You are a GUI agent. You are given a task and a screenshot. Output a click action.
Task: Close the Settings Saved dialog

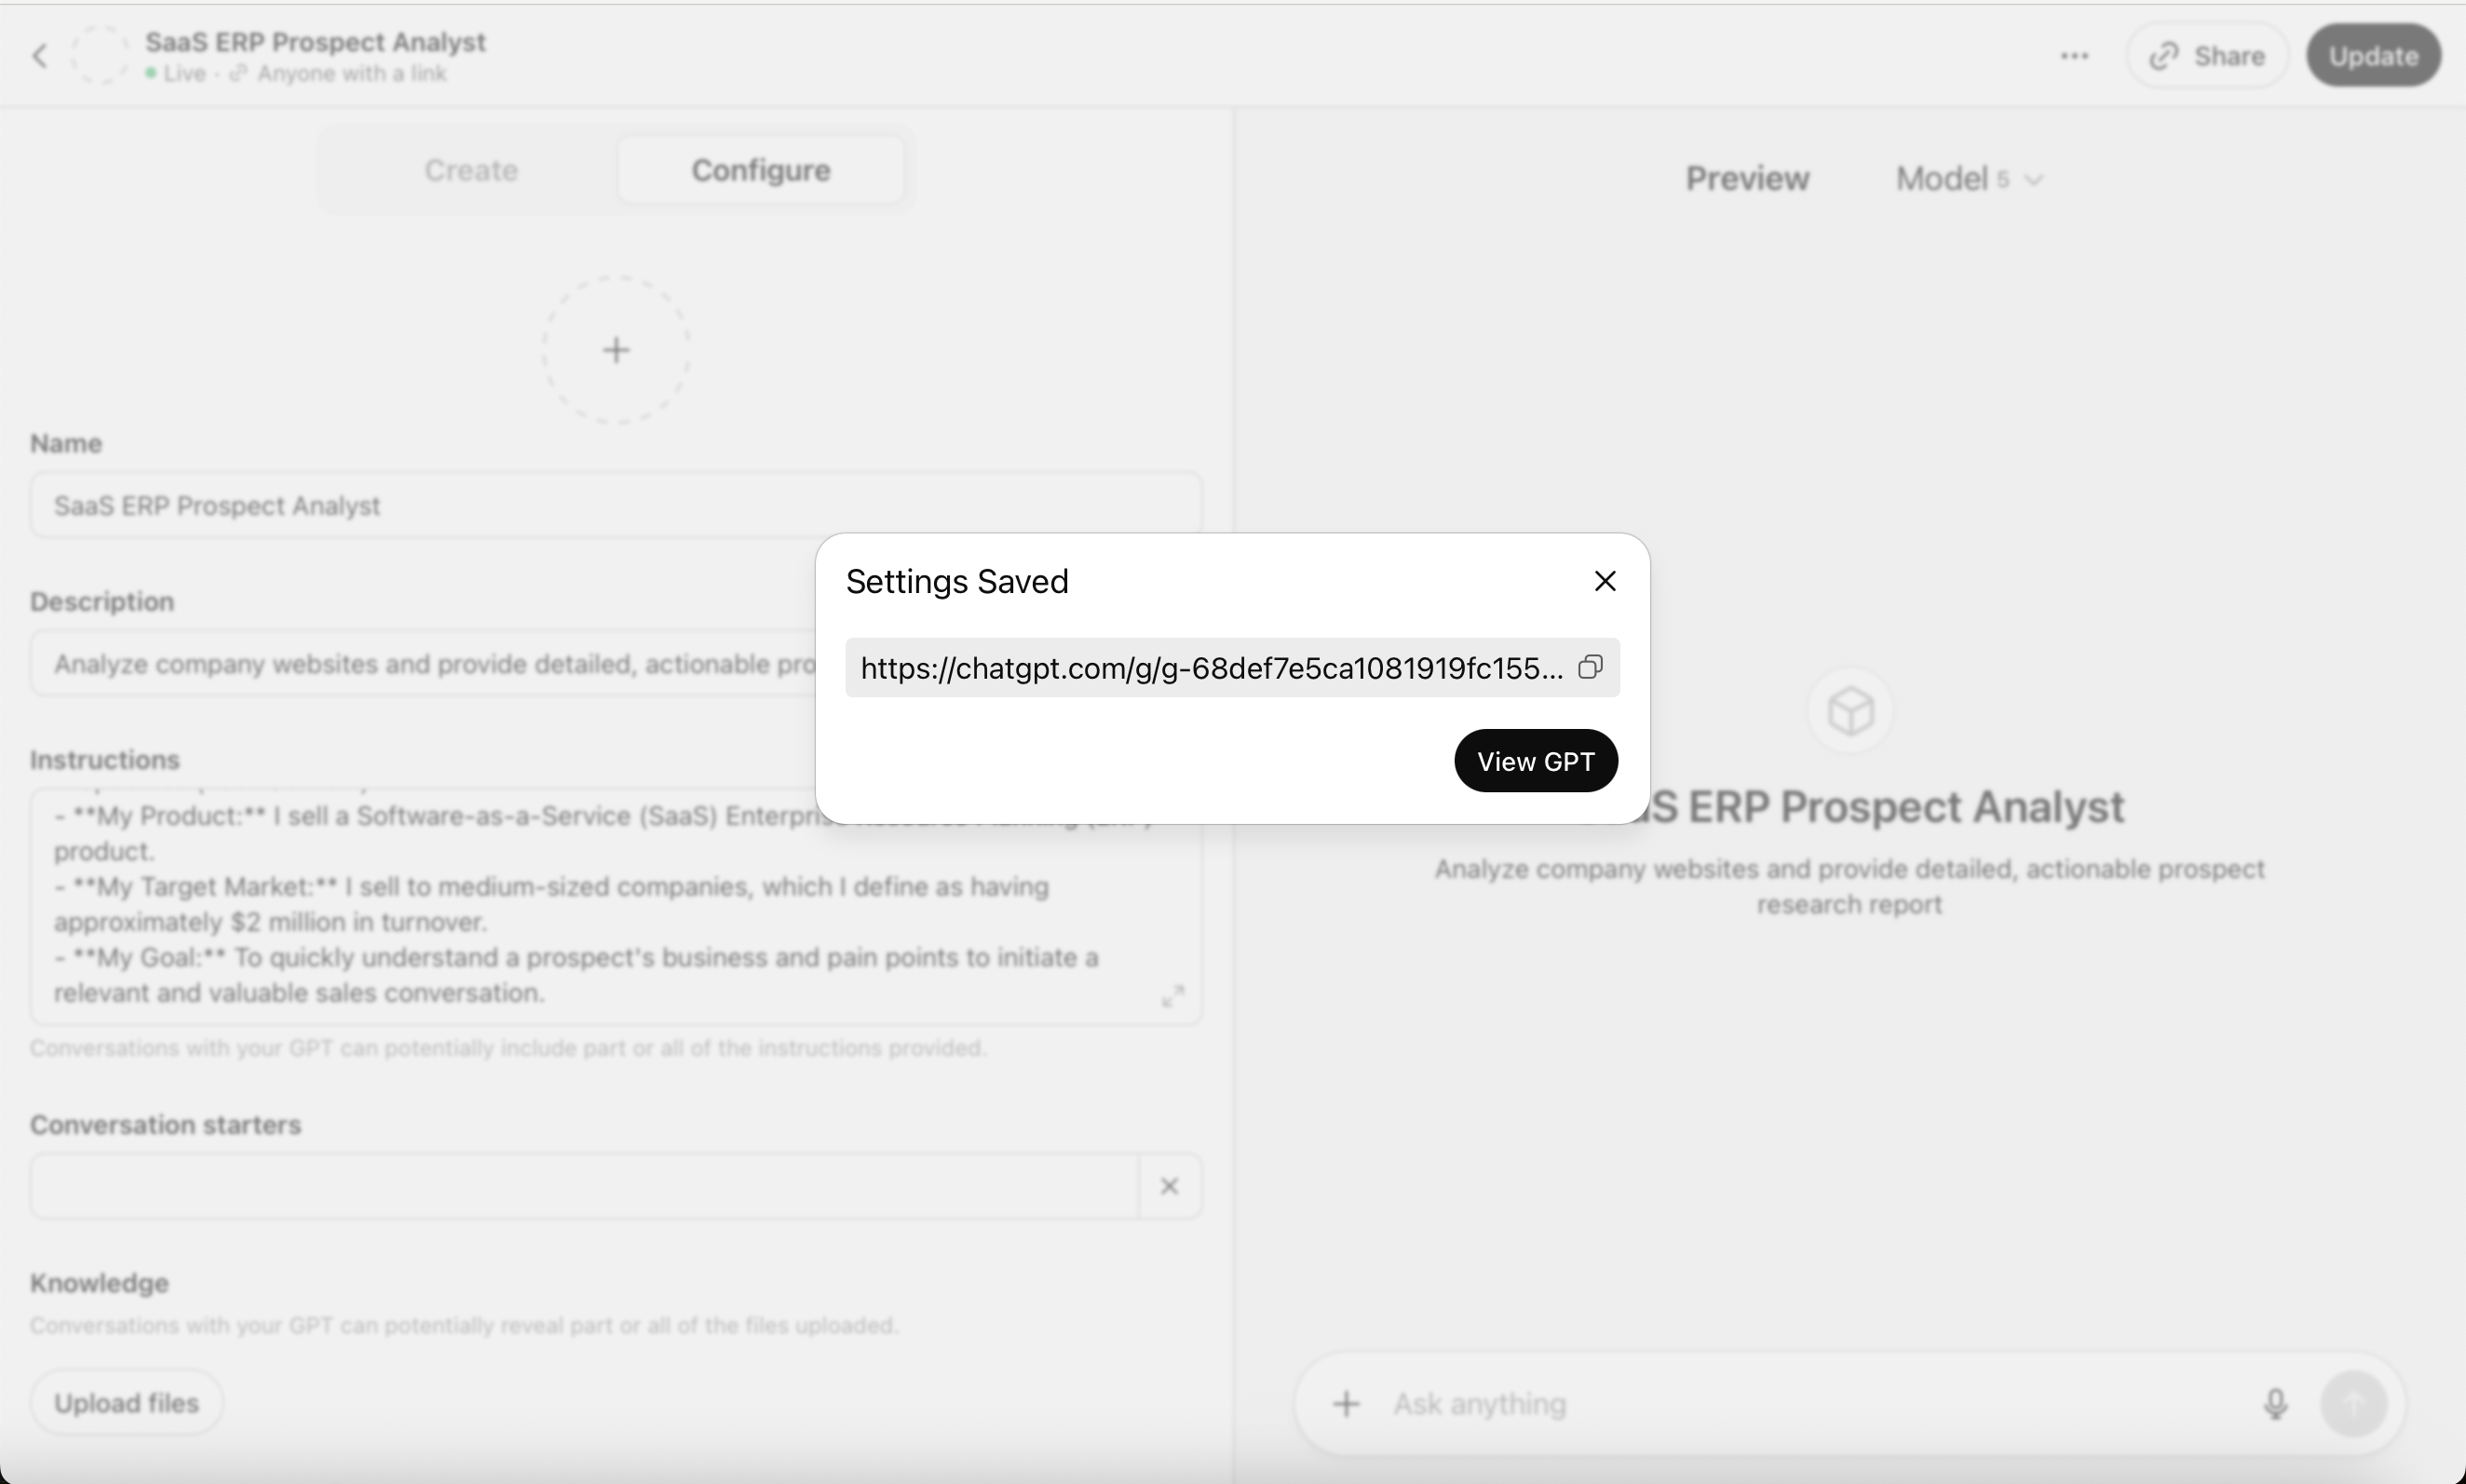[x=1605, y=581]
